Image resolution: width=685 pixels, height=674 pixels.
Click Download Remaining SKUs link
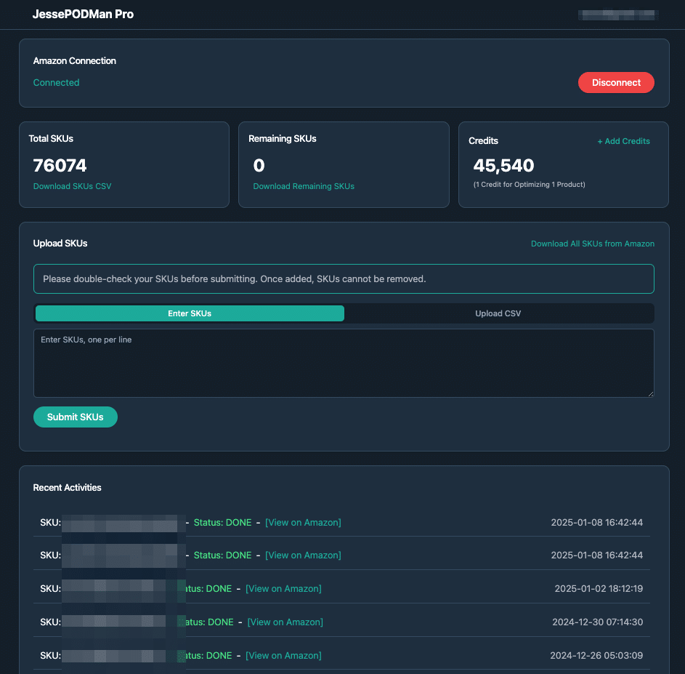(304, 186)
